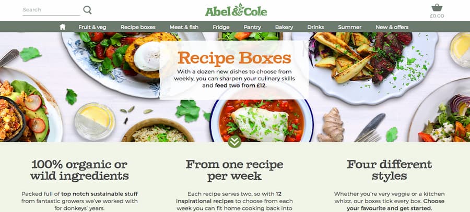
Task: Open the Recipe boxes menu
Action: click(x=138, y=27)
